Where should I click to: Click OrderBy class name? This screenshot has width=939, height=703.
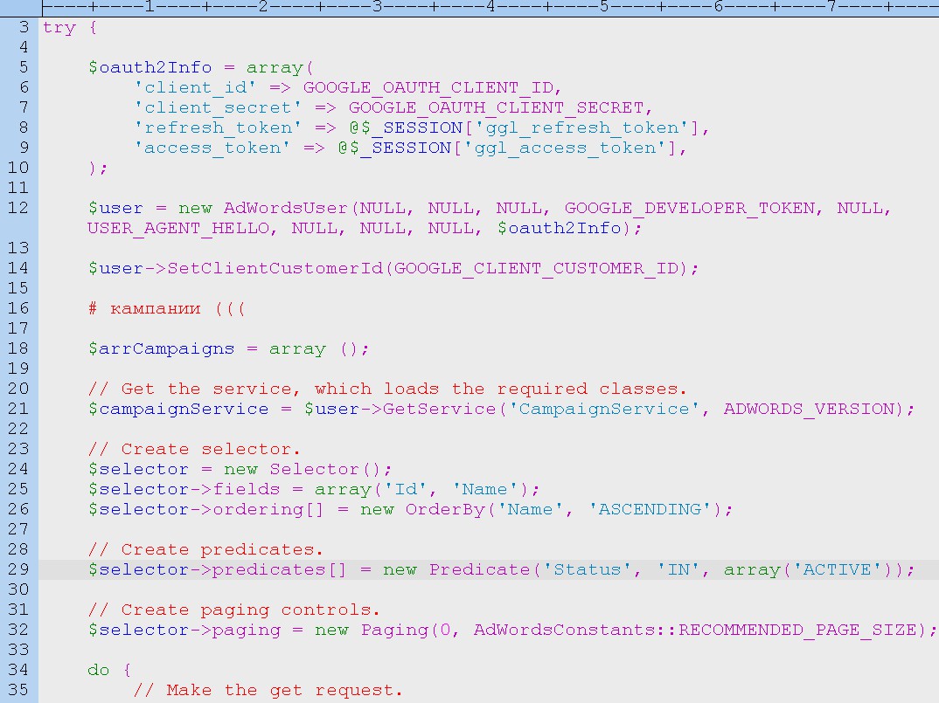445,510
